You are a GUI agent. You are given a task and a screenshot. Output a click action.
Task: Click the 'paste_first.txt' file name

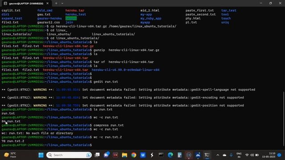point(199,11)
